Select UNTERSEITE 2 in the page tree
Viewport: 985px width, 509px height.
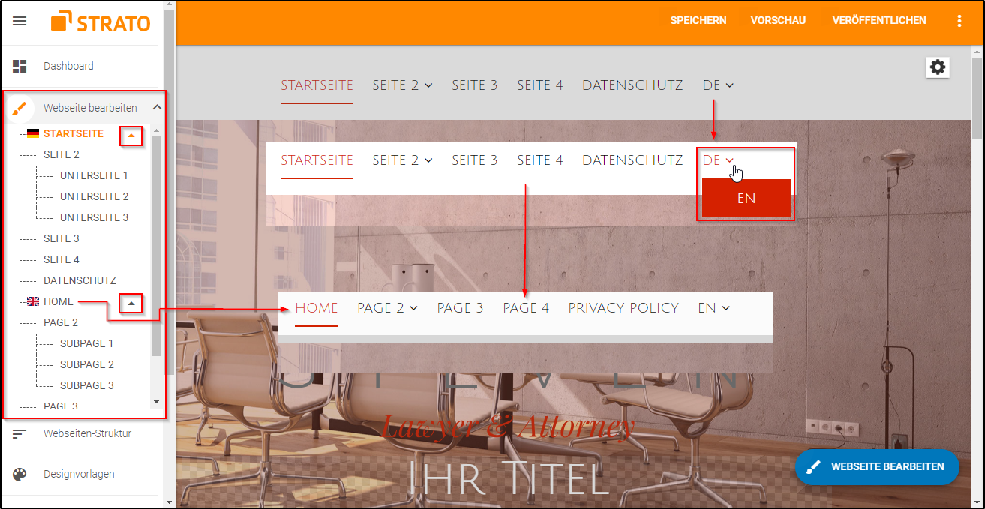click(94, 196)
